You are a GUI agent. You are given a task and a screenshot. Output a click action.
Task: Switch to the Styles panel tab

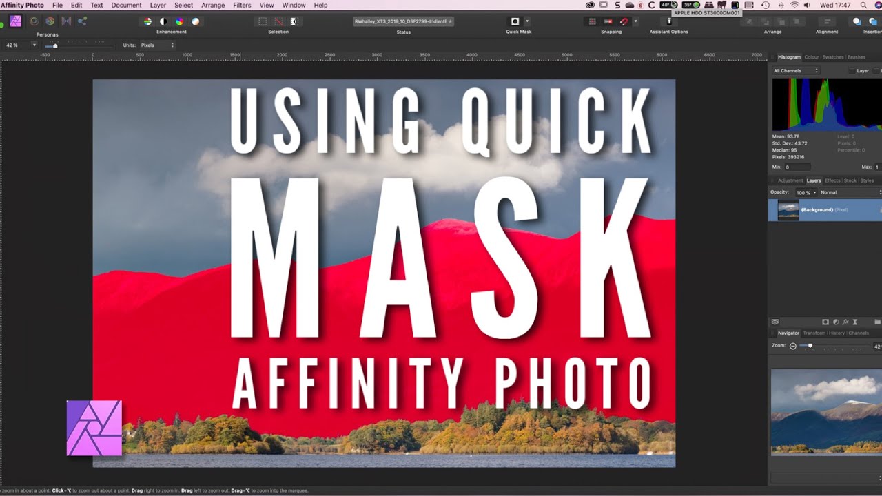tap(867, 180)
